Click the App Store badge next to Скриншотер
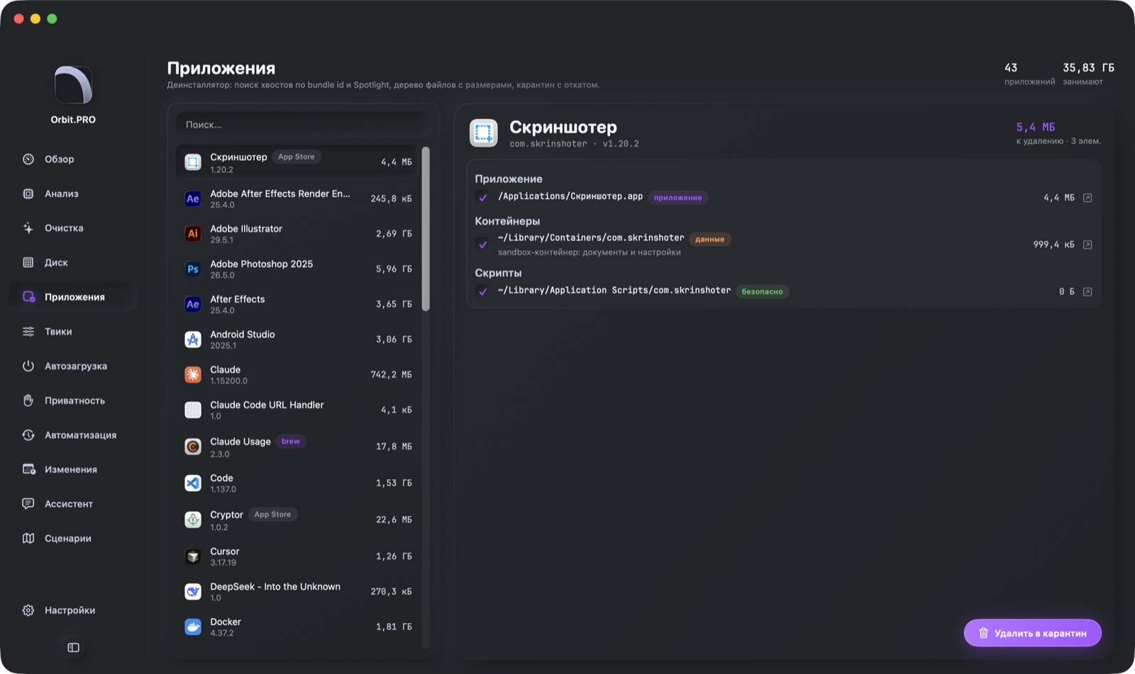This screenshot has height=674, width=1135. (x=297, y=157)
